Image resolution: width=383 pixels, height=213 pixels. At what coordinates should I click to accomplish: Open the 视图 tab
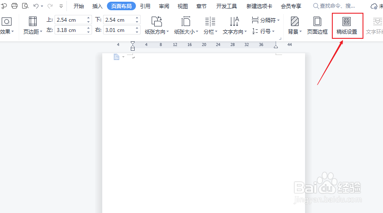pyautogui.click(x=182, y=6)
